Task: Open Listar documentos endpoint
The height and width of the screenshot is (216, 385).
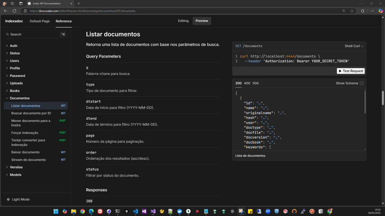Action: pyautogui.click(x=36, y=106)
